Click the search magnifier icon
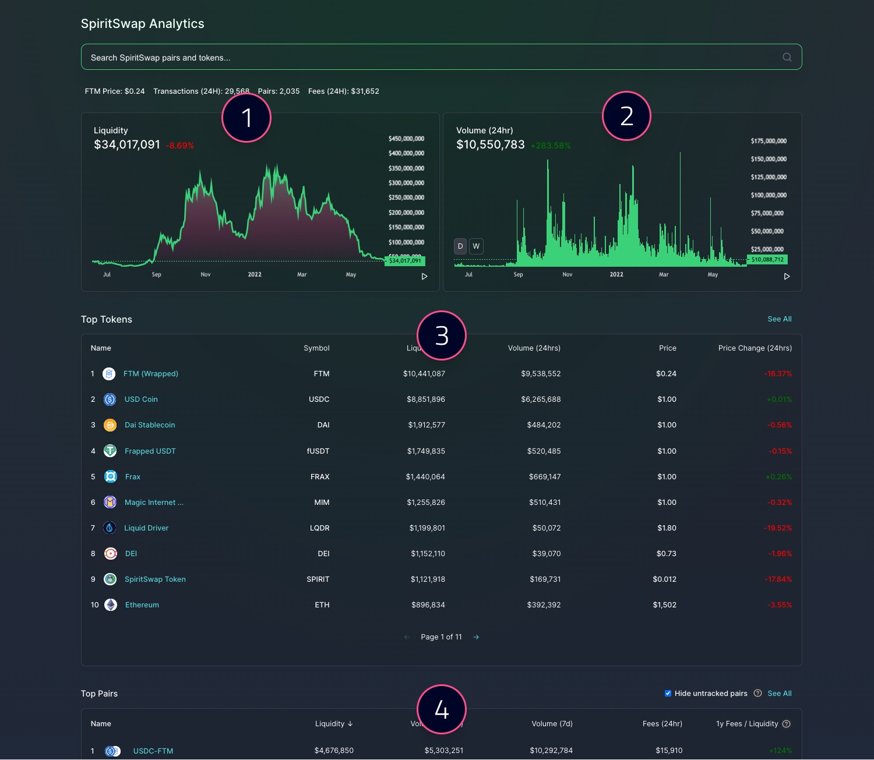Viewport: 874px width, 760px height. [787, 57]
